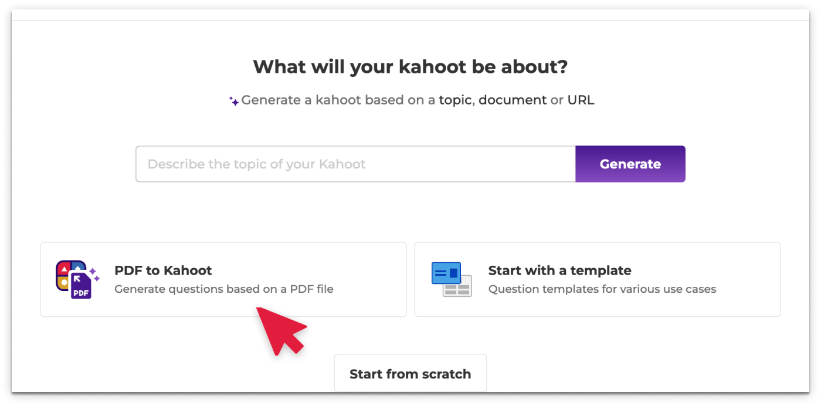The height and width of the screenshot is (406, 821).
Task: Click the bold word URL in the subtitle
Action: pos(581,100)
